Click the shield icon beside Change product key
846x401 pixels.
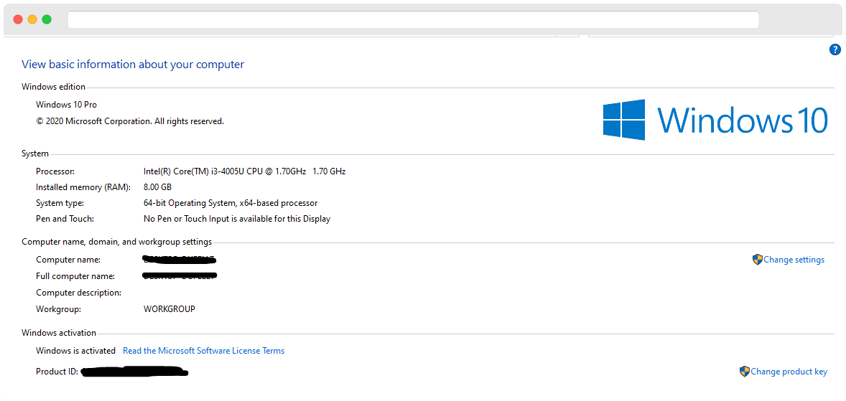(x=745, y=372)
